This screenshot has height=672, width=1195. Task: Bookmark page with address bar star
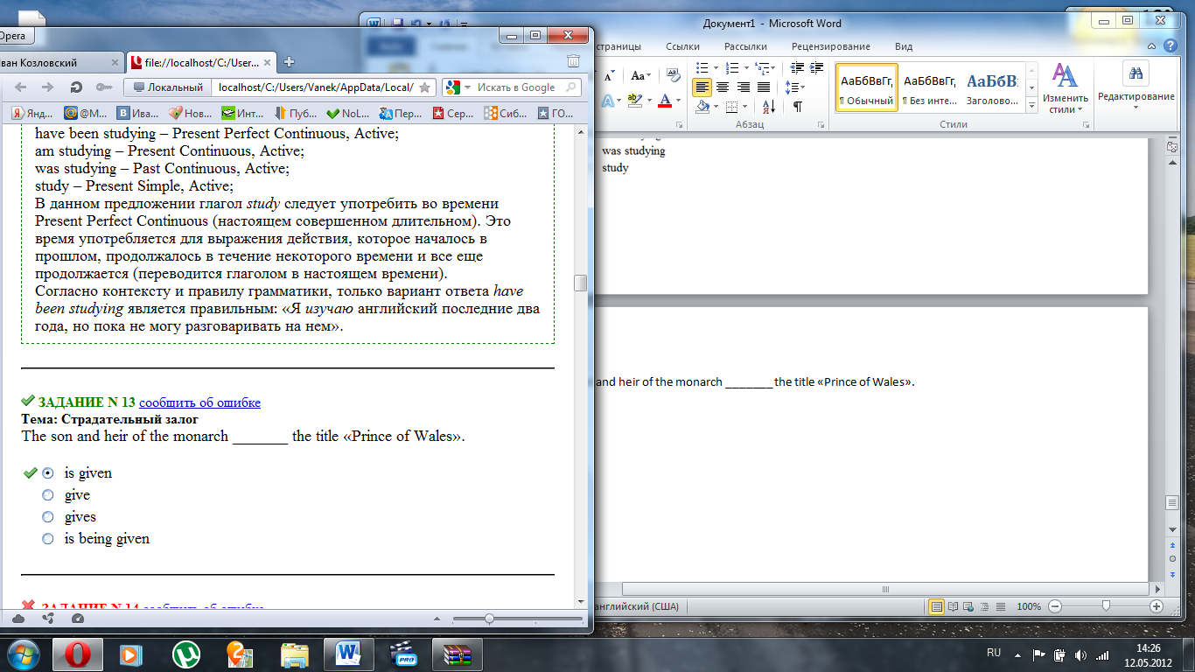coord(424,87)
